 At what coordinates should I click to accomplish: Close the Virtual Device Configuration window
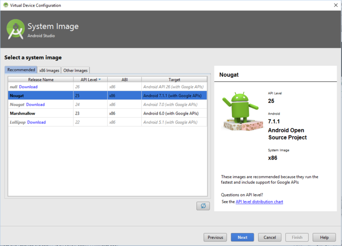point(335,5)
